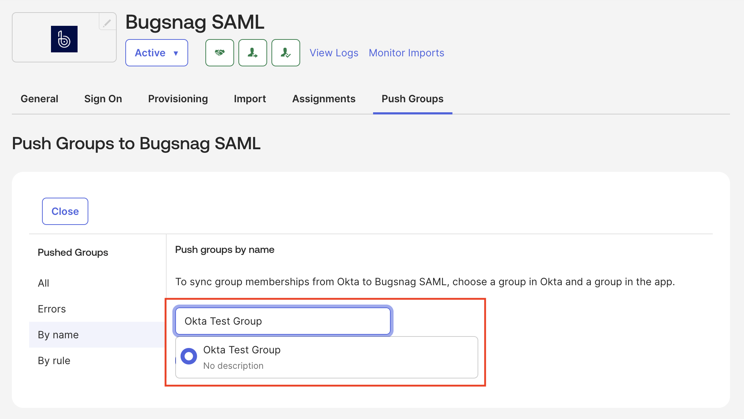Viewport: 744px width, 419px height.
Task: Select All under Pushed Groups
Action: (43, 283)
